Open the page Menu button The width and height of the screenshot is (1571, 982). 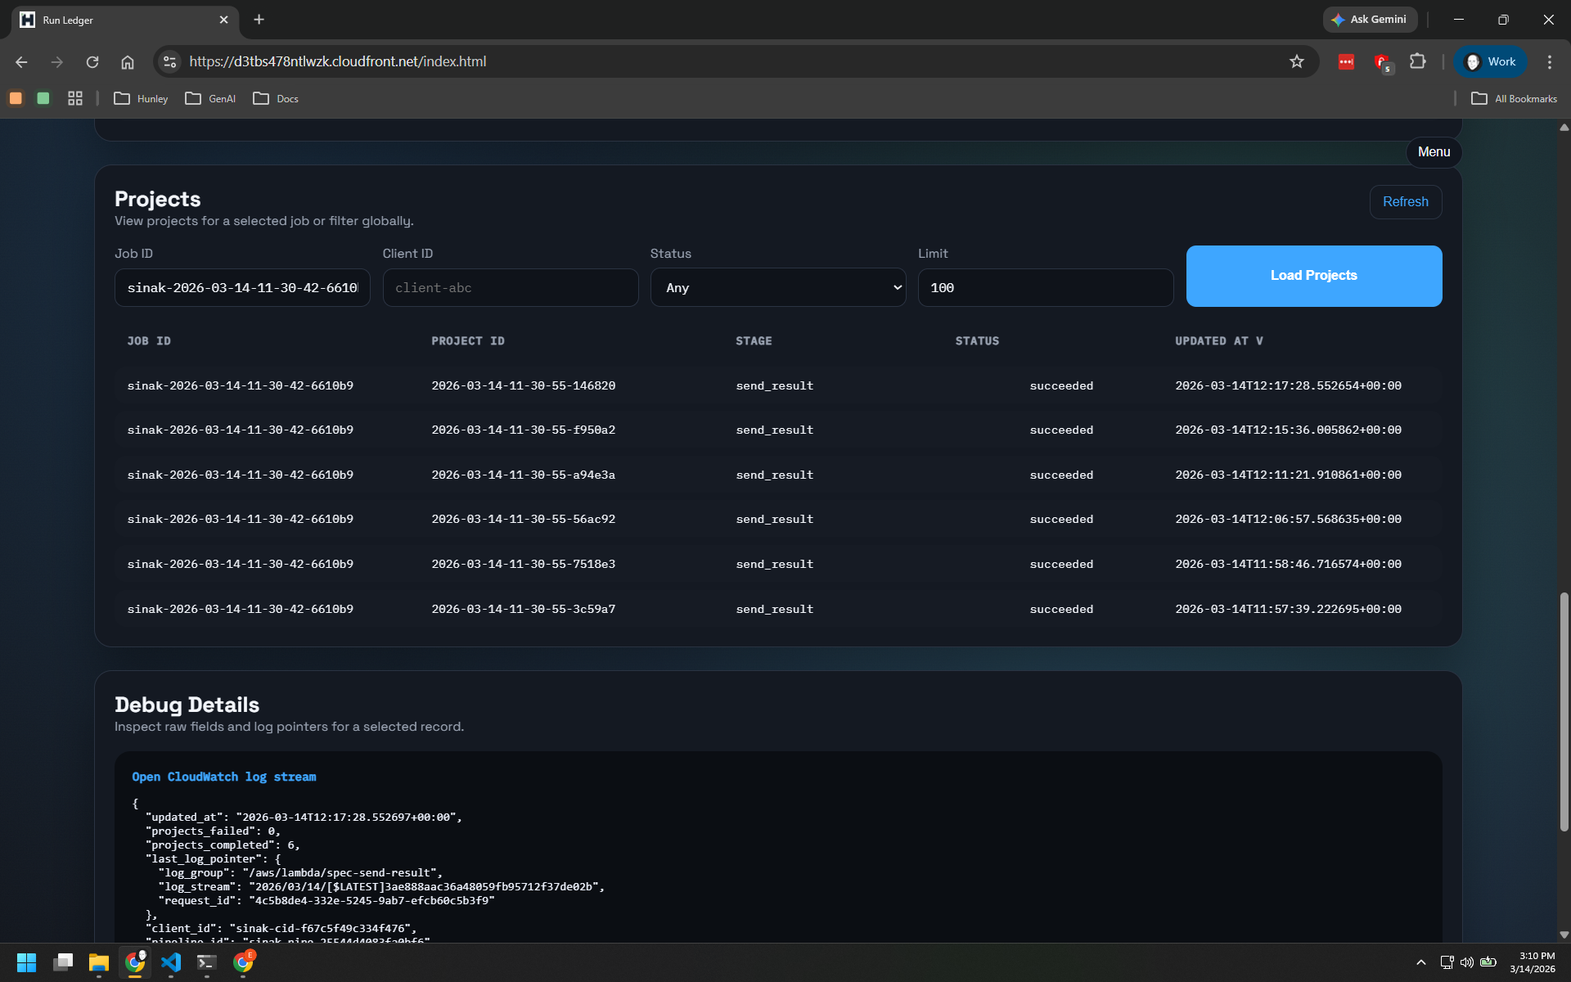tap(1434, 152)
